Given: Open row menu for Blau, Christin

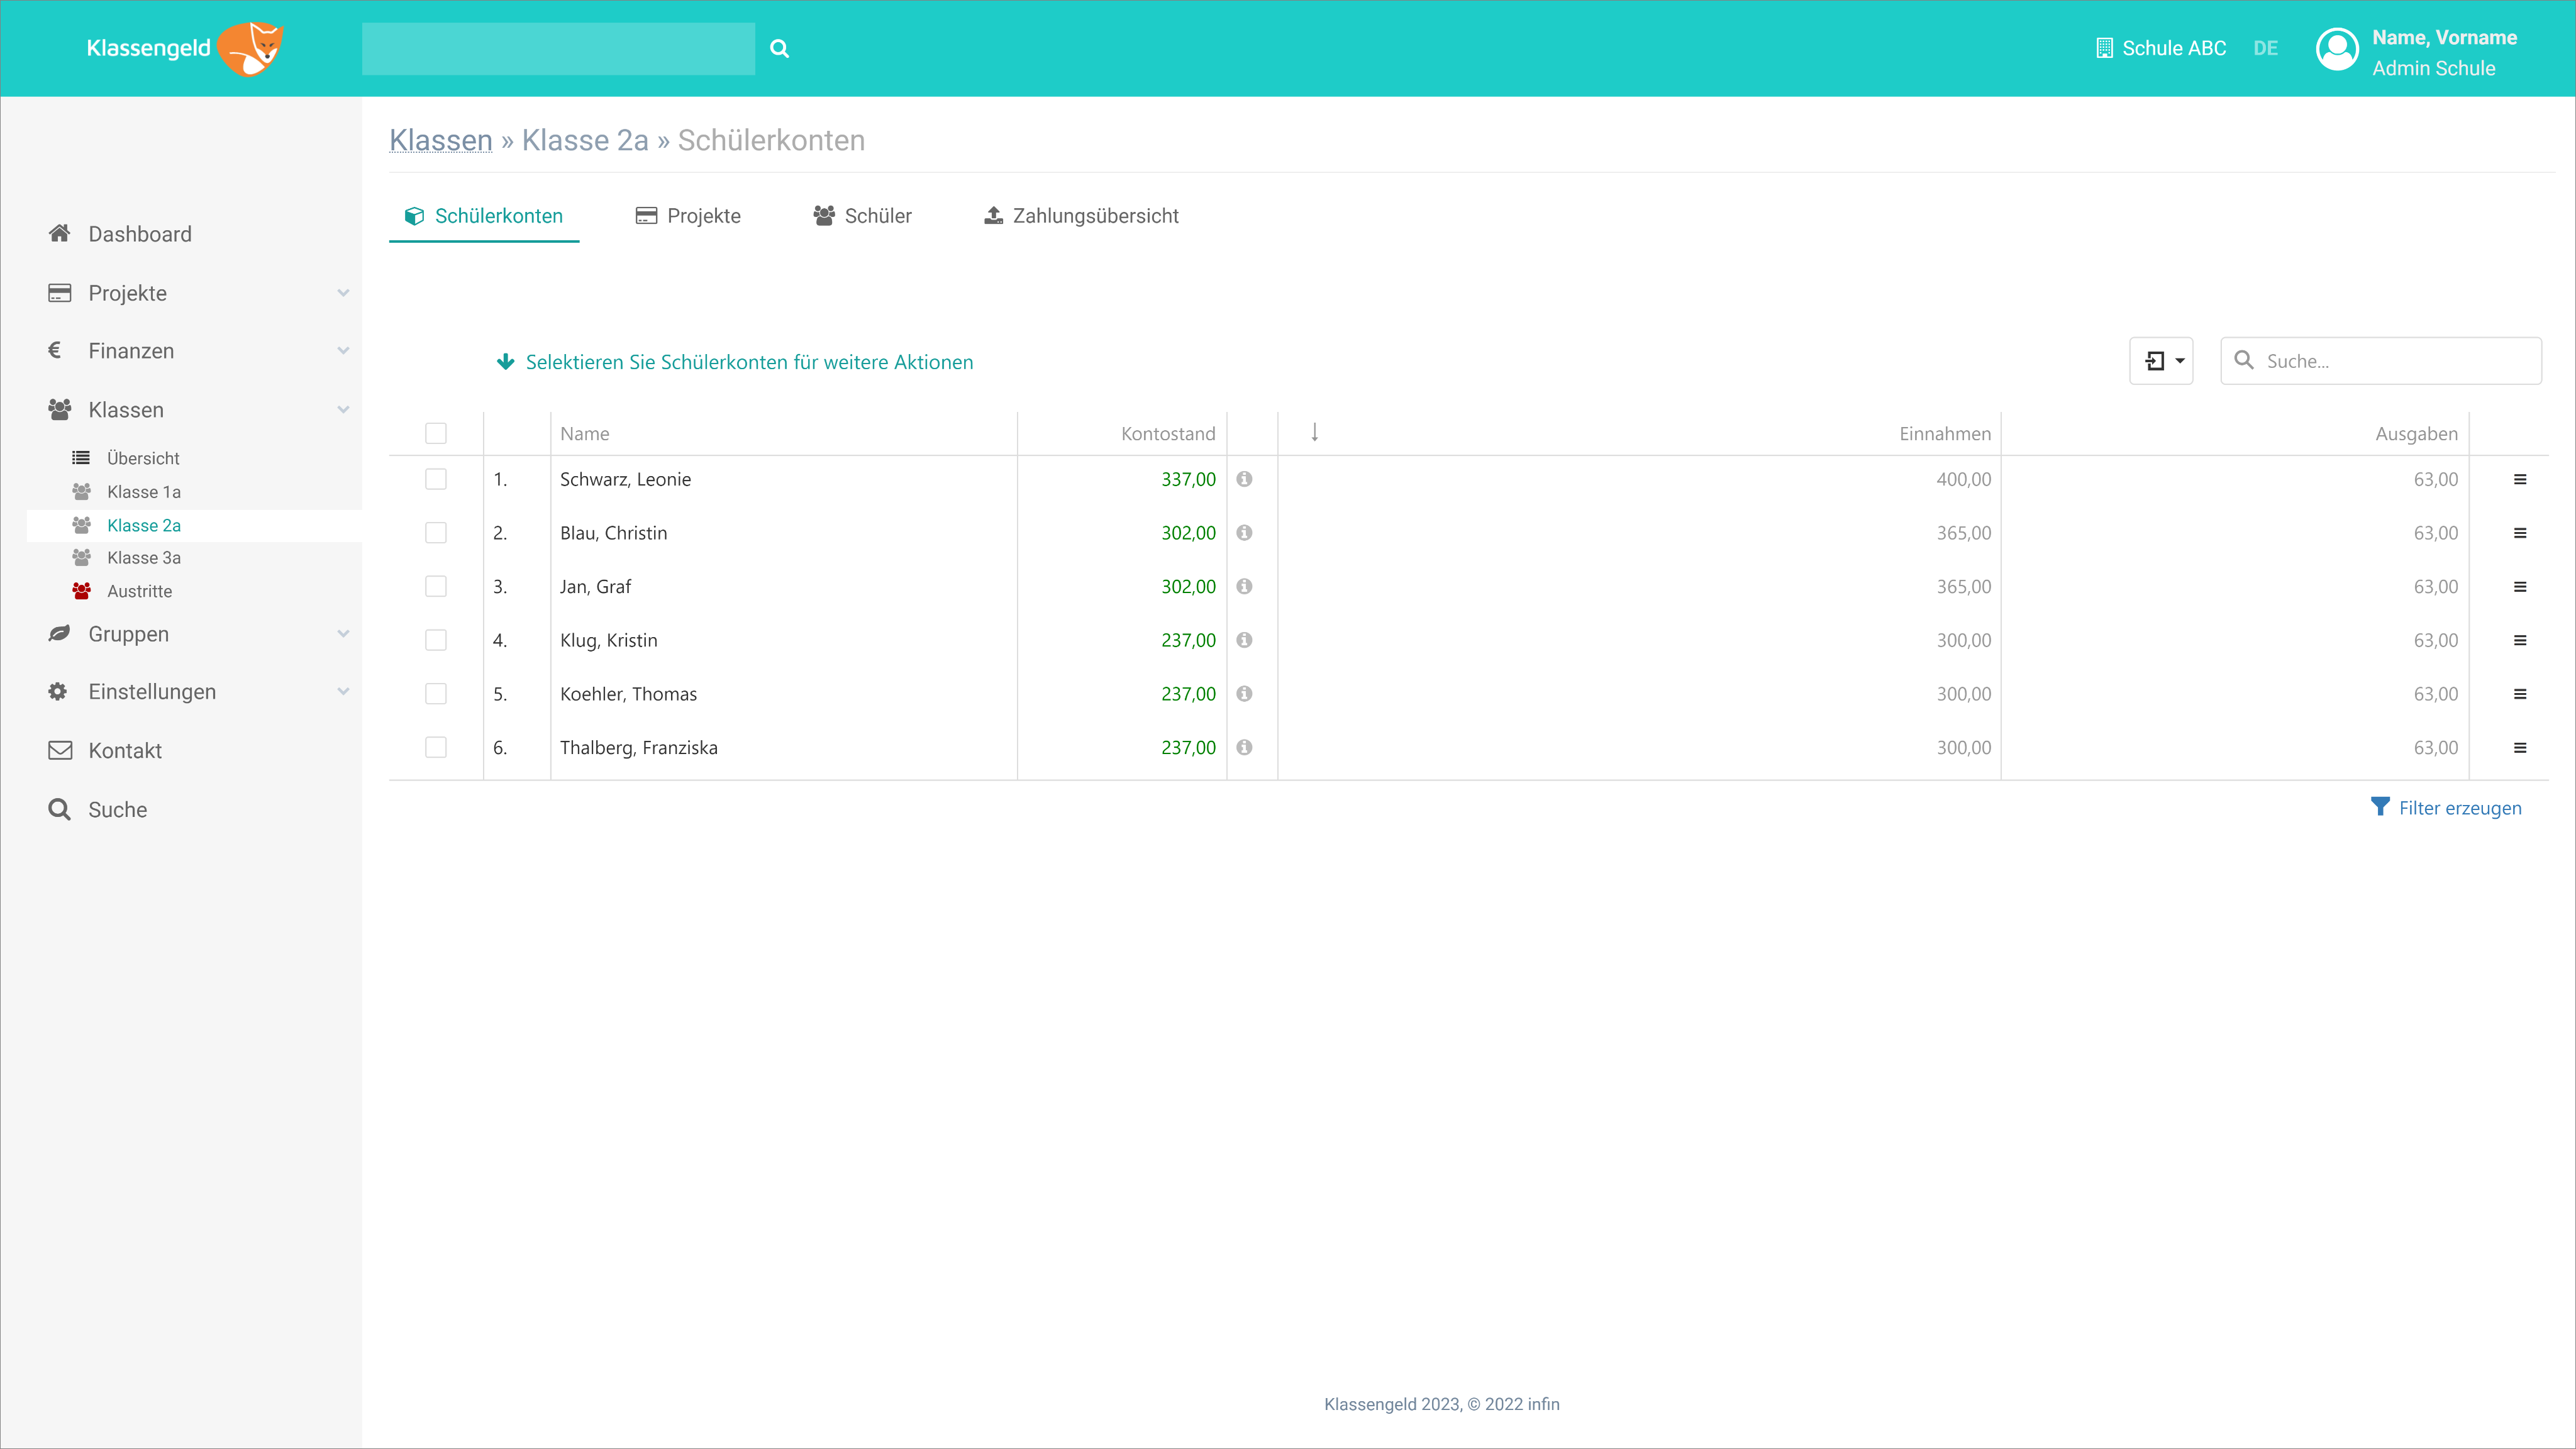Looking at the screenshot, I should 2520,534.
